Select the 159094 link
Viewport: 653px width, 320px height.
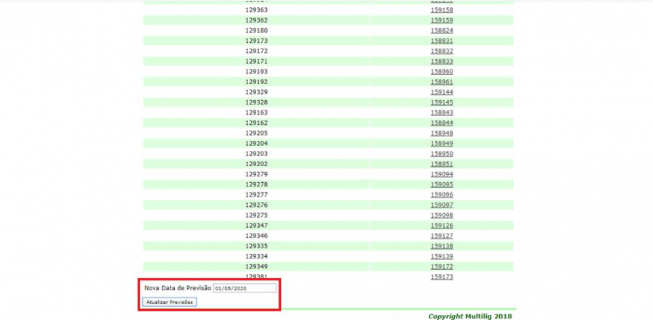pyautogui.click(x=441, y=174)
